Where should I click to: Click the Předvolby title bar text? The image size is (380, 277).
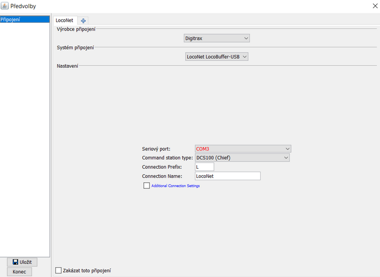click(x=23, y=6)
